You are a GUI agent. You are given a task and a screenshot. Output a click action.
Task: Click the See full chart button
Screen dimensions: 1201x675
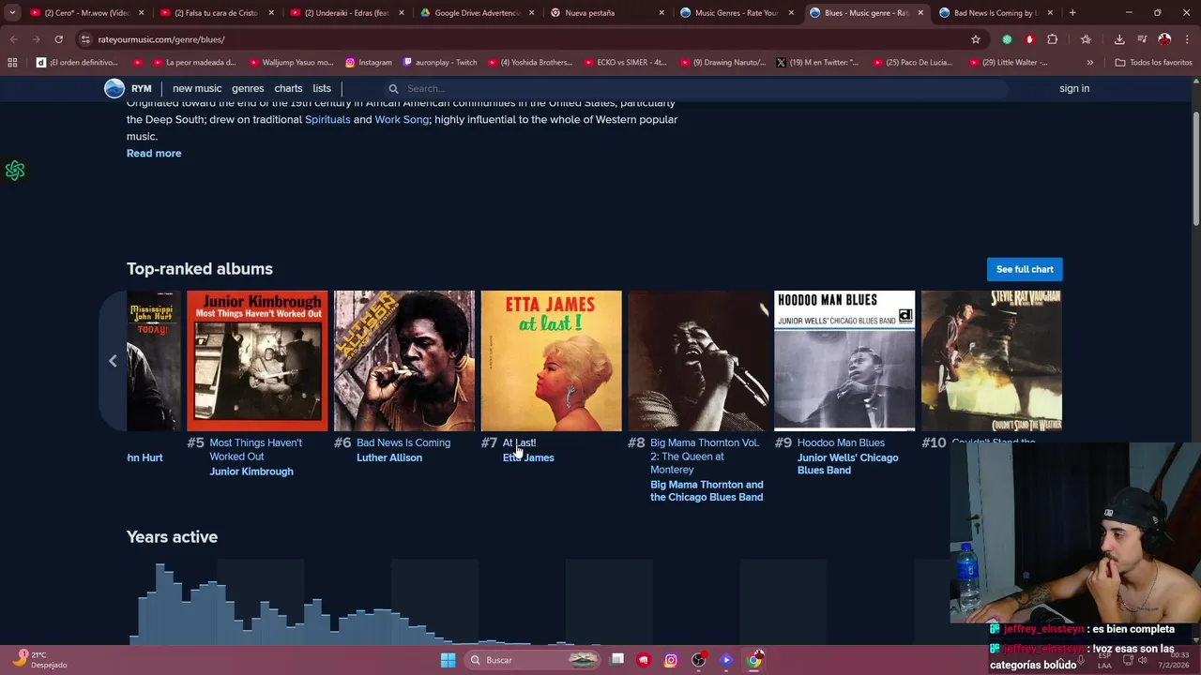point(1025,269)
